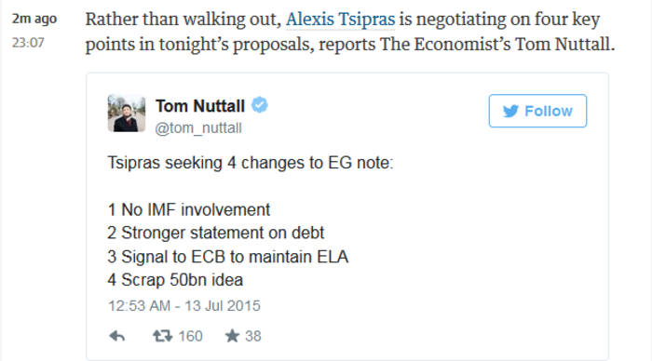Follow Tom Nuttall on Twitter
652x361 pixels.
point(537,111)
